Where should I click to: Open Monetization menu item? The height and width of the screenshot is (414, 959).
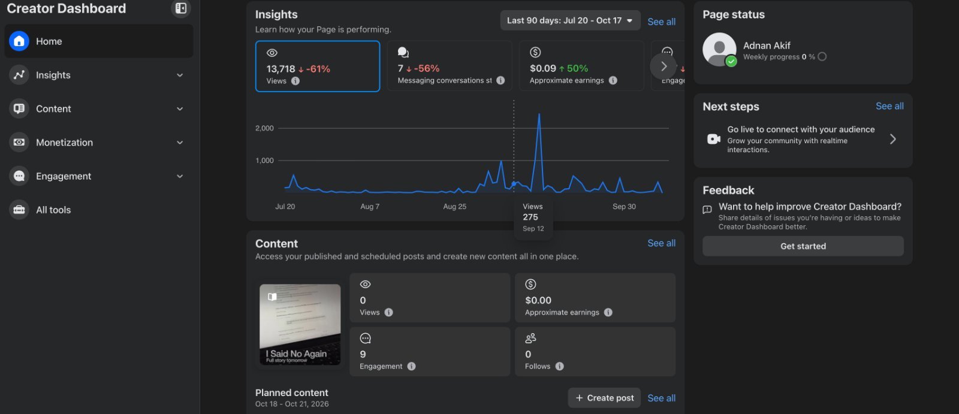(99, 143)
